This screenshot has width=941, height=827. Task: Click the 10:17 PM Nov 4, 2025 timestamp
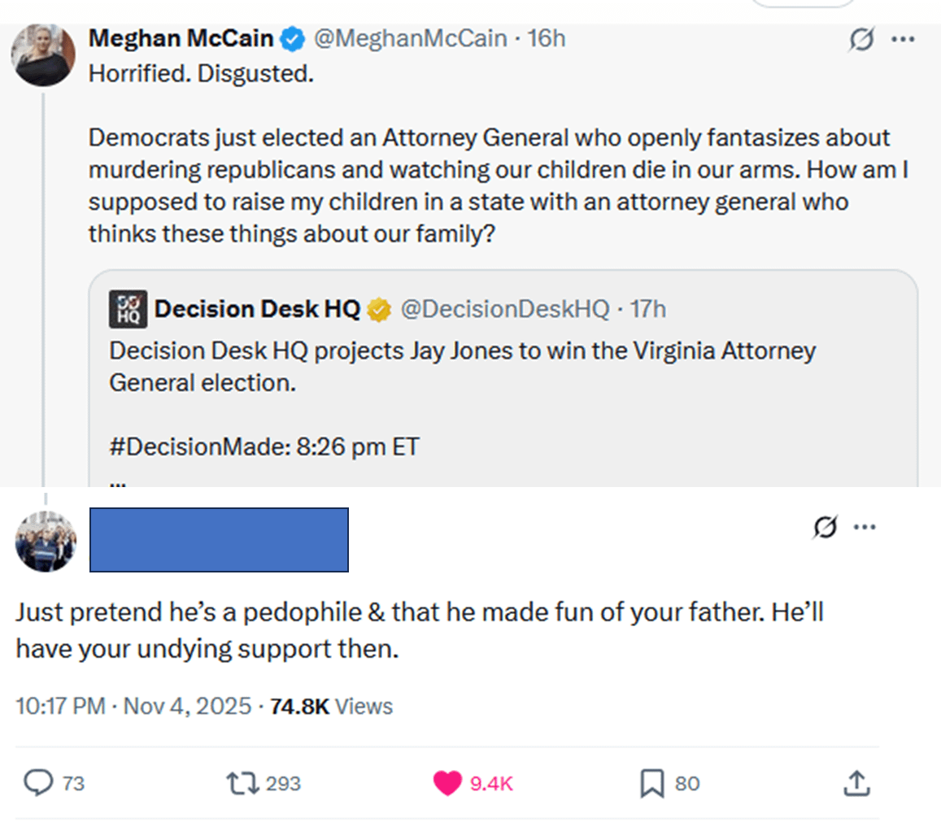click(x=133, y=706)
